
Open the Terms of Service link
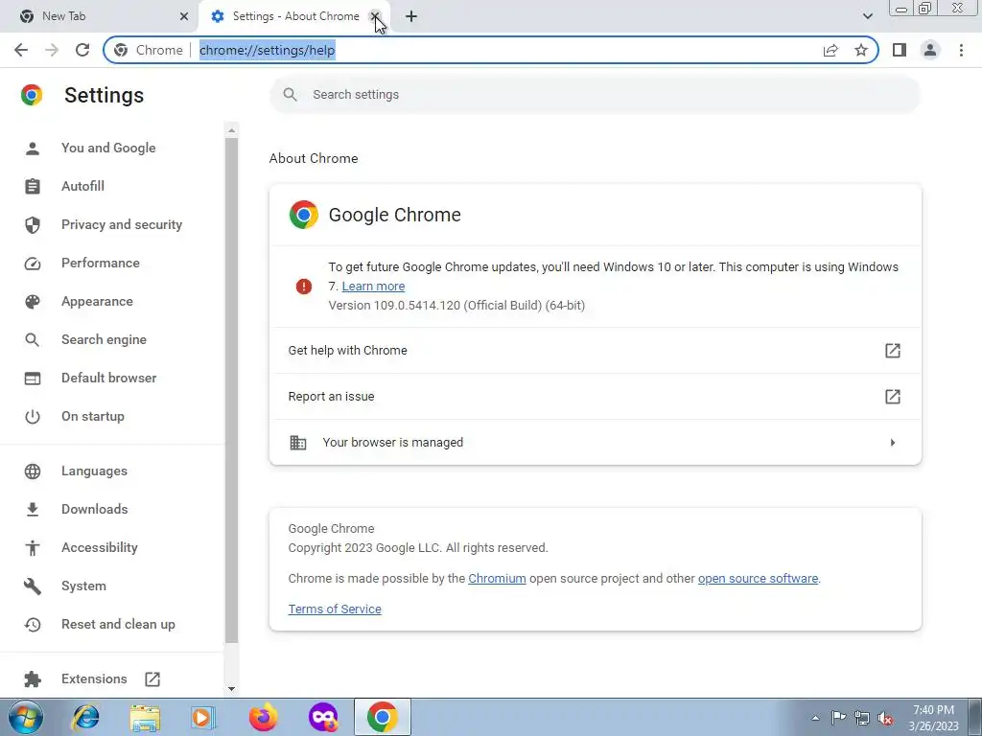(335, 609)
